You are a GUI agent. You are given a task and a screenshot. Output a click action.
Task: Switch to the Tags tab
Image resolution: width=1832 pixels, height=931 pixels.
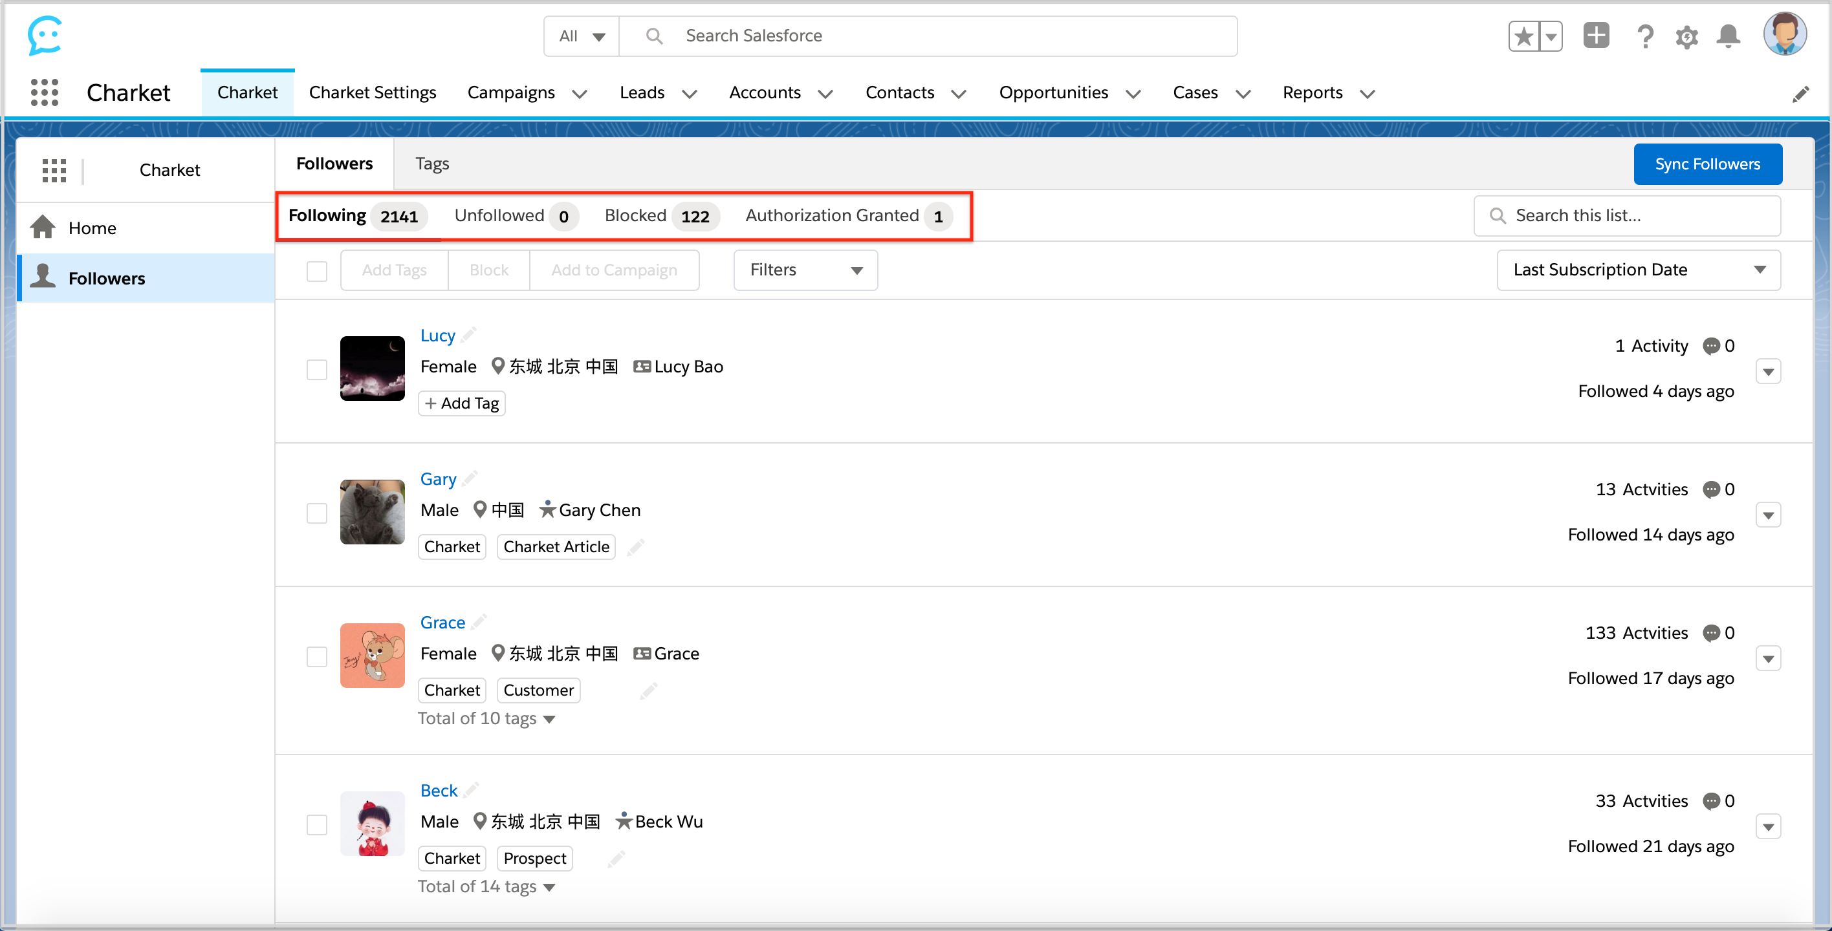[x=431, y=164]
